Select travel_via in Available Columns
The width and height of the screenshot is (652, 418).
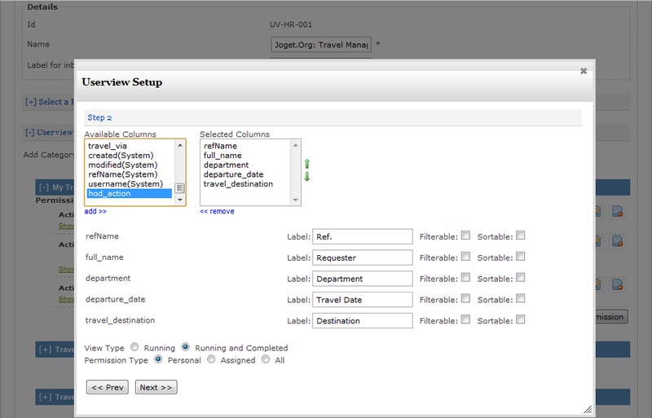108,146
